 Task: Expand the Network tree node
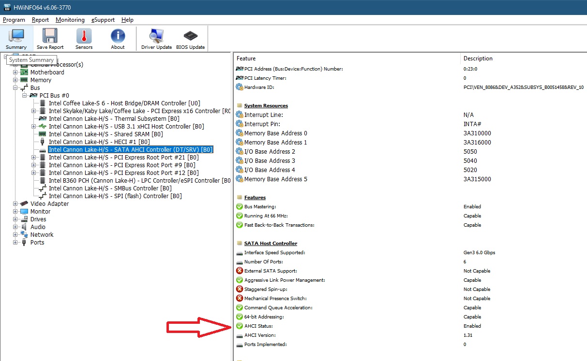15,234
